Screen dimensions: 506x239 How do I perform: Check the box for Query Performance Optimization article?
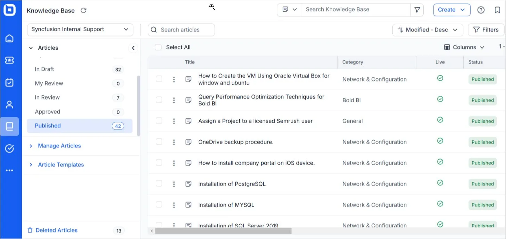pos(159,100)
